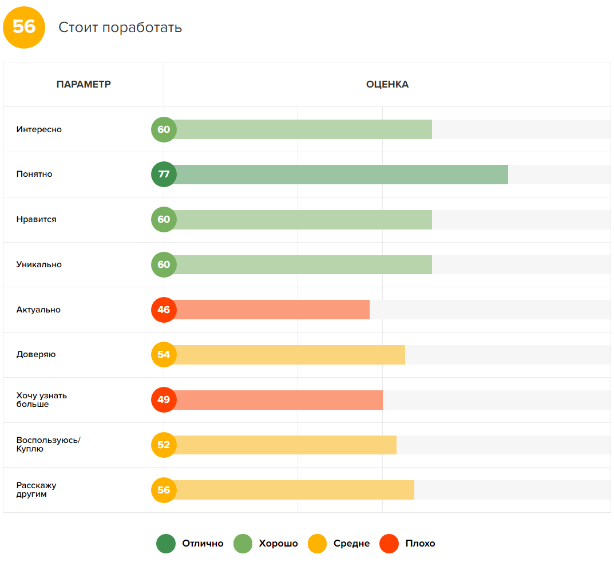This screenshot has width=614, height=566.
Task: Click the Нравится parameter label
Action: tap(37, 219)
